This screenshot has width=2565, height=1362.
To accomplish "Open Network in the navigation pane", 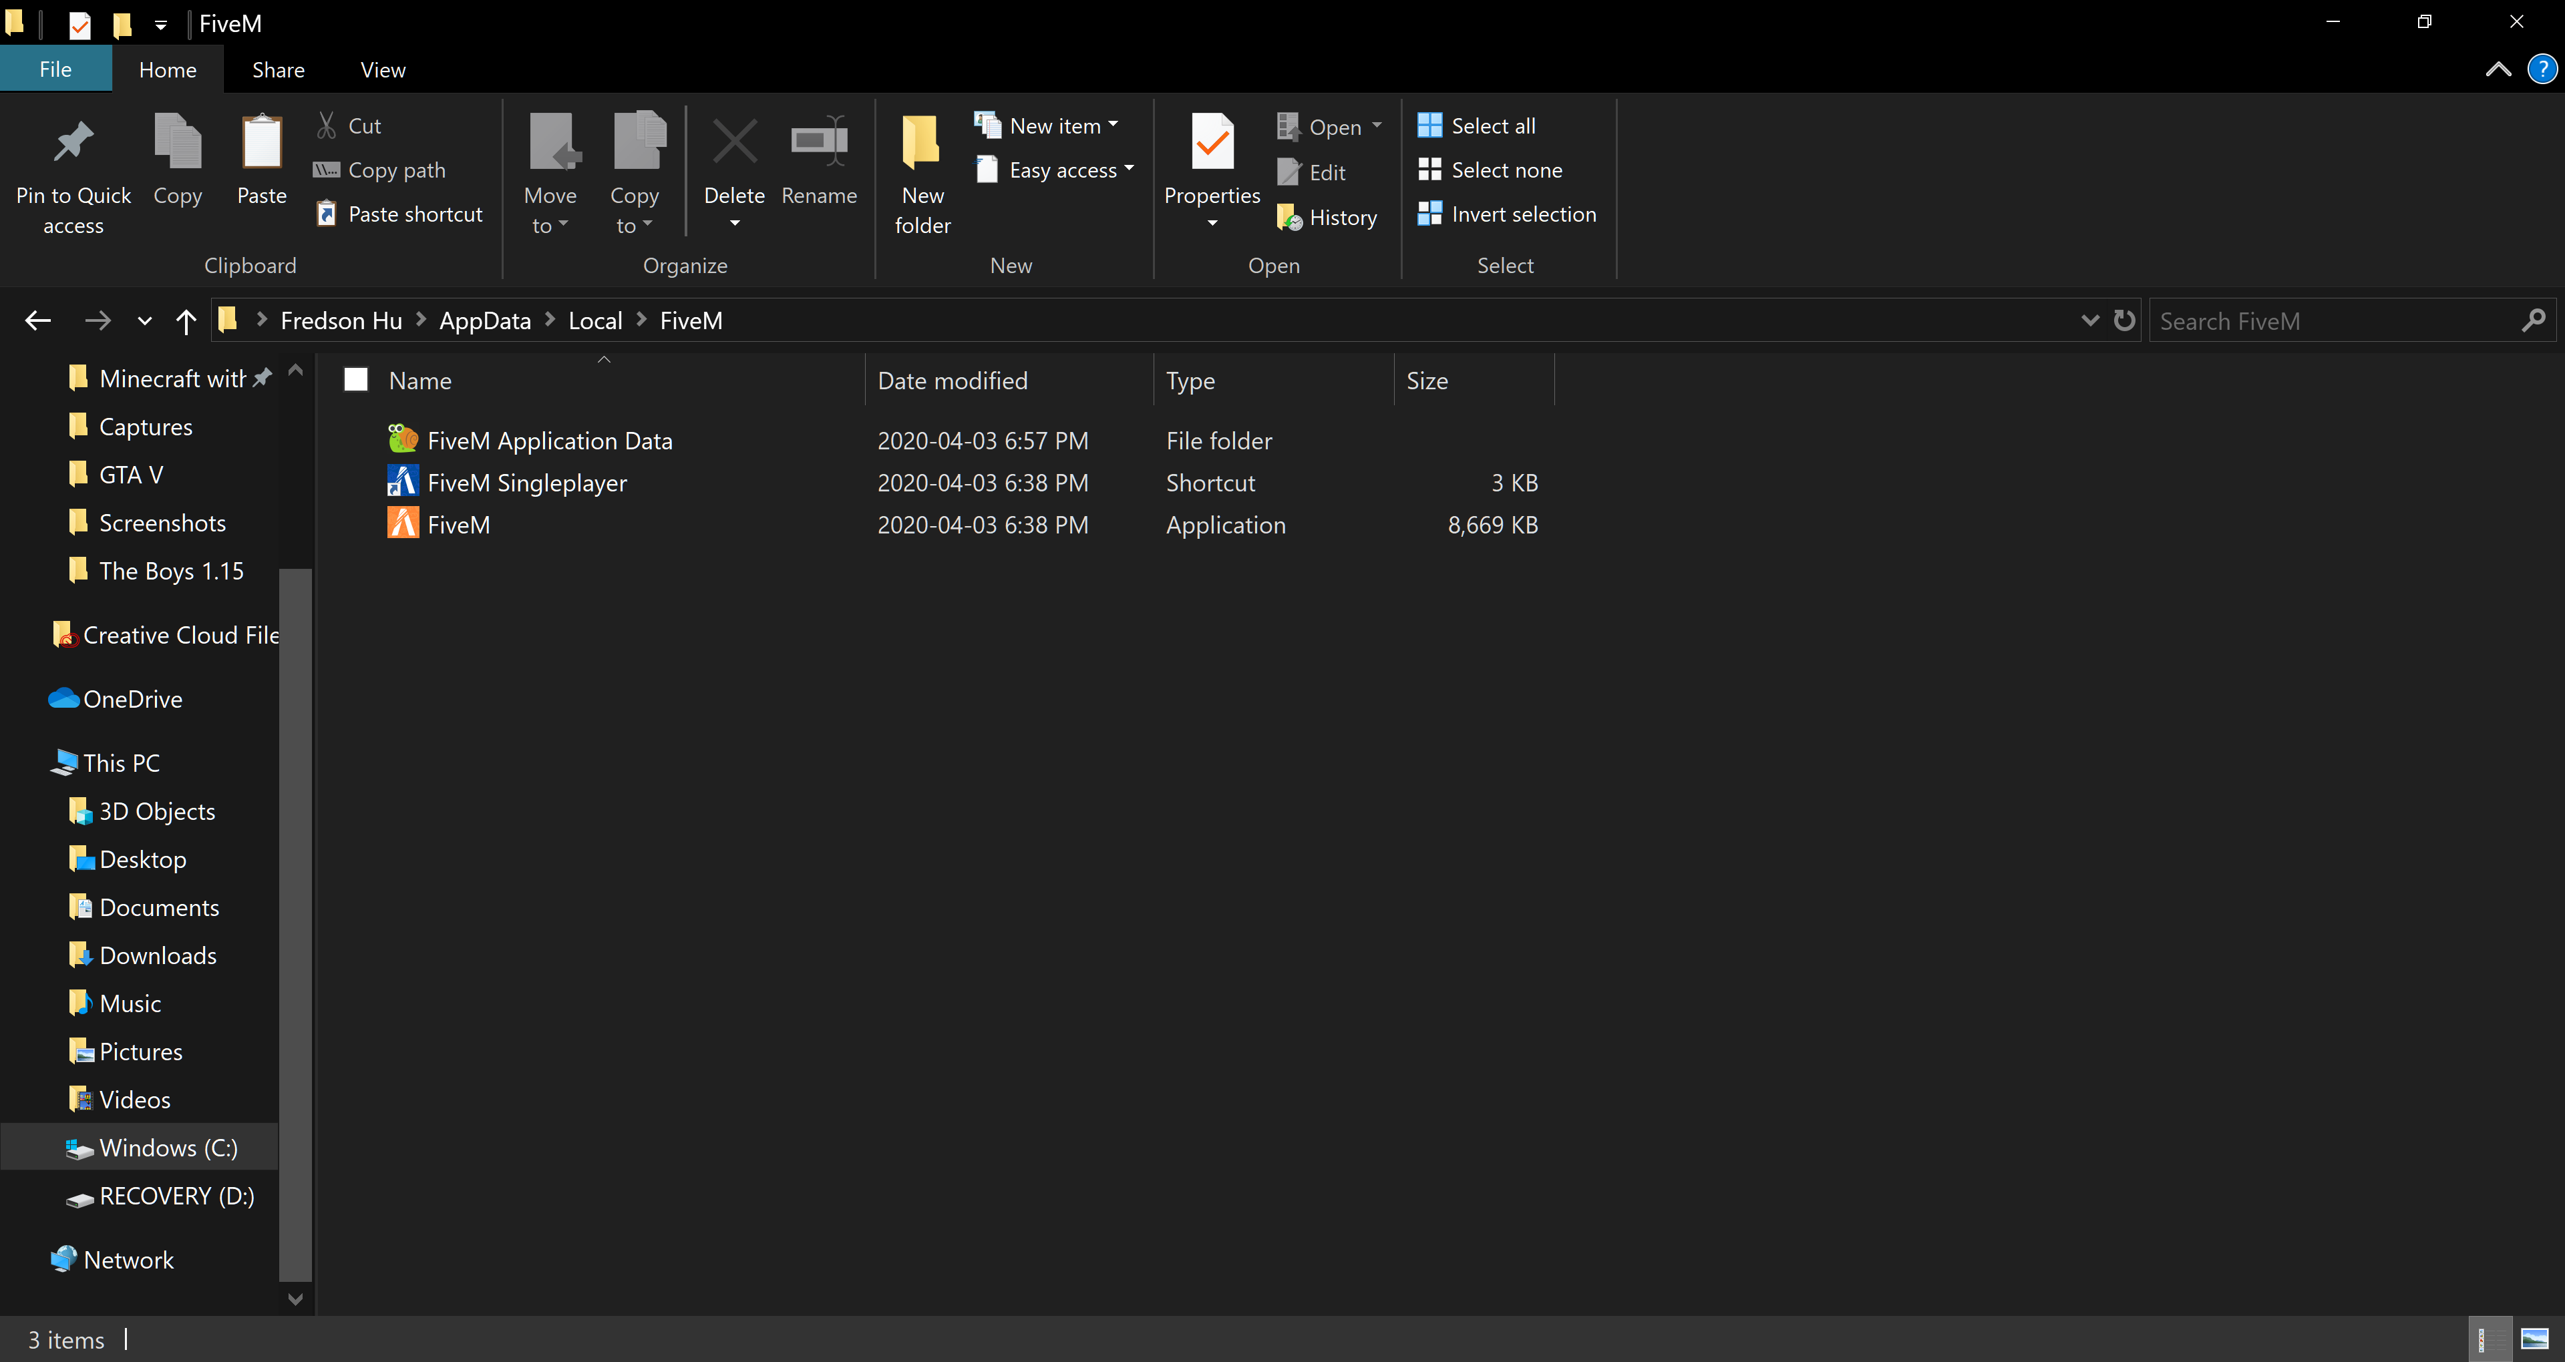I will [x=112, y=1259].
